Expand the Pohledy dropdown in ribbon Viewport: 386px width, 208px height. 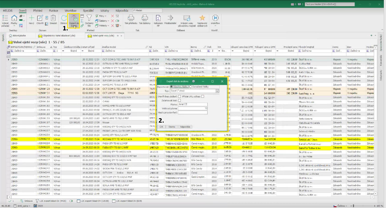coord(103,26)
